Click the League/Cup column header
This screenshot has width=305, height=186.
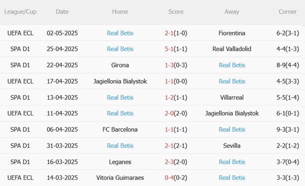[20, 12]
